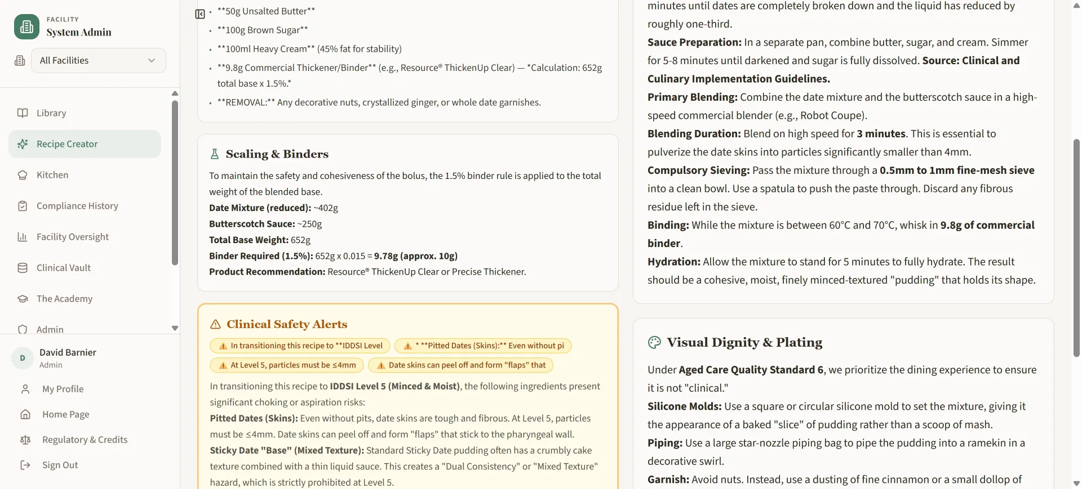Click the 'System Admin' title text
Viewport: 1082px width, 489px height.
tap(79, 32)
